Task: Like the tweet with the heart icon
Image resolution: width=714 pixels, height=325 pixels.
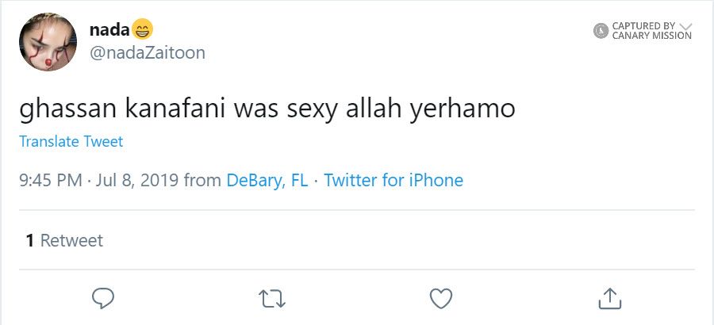Action: tap(440, 297)
